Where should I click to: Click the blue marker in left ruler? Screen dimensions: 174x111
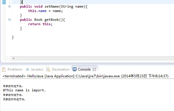click(x=4, y=2)
